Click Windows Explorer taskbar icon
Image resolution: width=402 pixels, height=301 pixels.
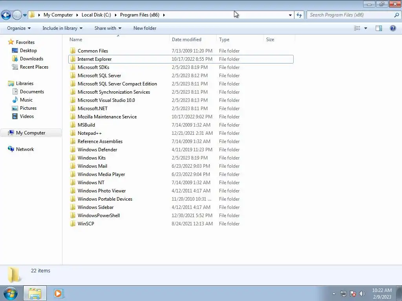35,293
